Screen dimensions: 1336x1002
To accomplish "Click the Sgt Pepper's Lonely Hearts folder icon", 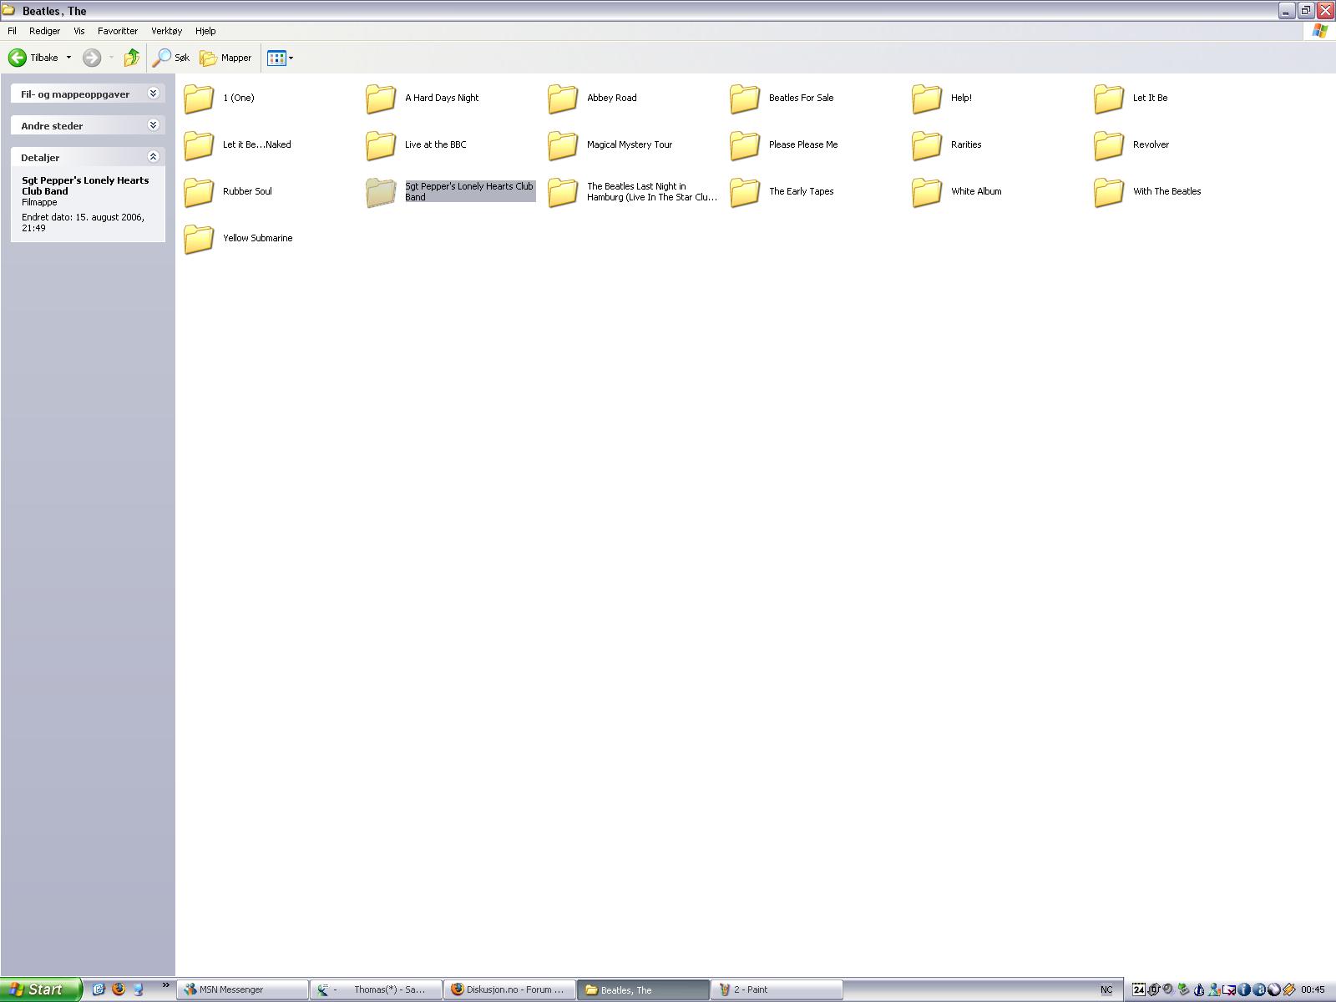I will (x=381, y=191).
